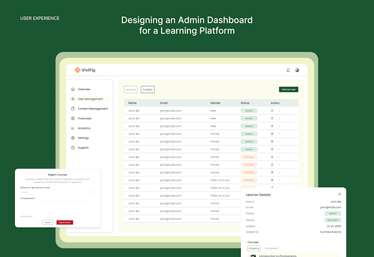
Task: Open more options menu on first table row
Action: pos(279,110)
